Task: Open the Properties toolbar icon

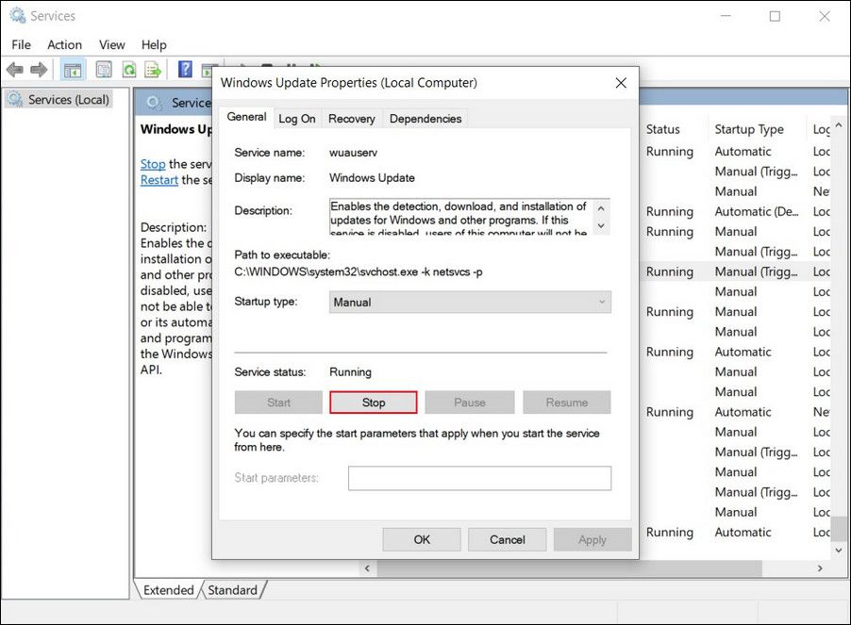Action: point(104,69)
